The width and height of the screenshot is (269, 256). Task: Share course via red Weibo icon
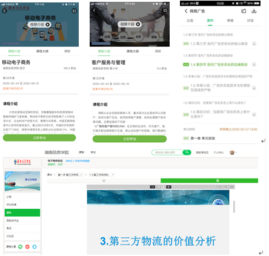[27, 246]
